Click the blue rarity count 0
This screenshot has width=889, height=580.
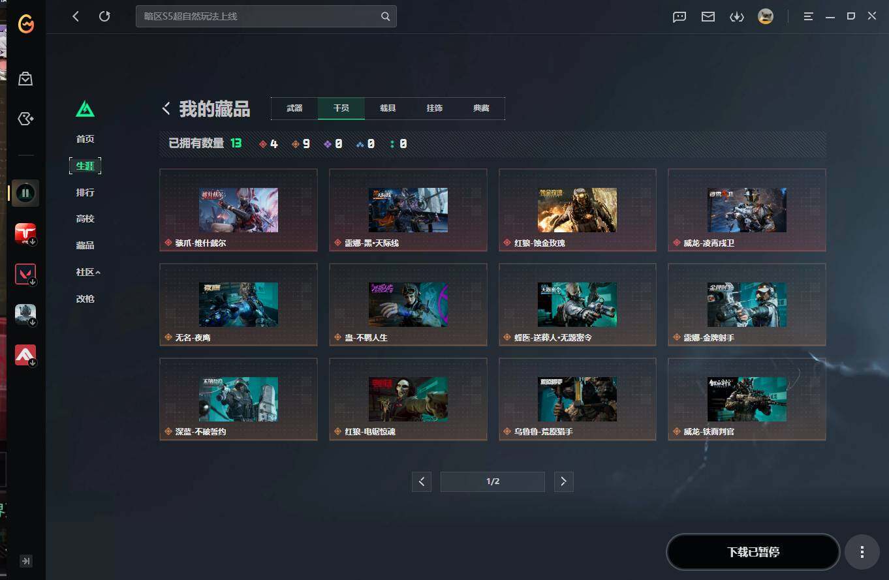coord(366,144)
